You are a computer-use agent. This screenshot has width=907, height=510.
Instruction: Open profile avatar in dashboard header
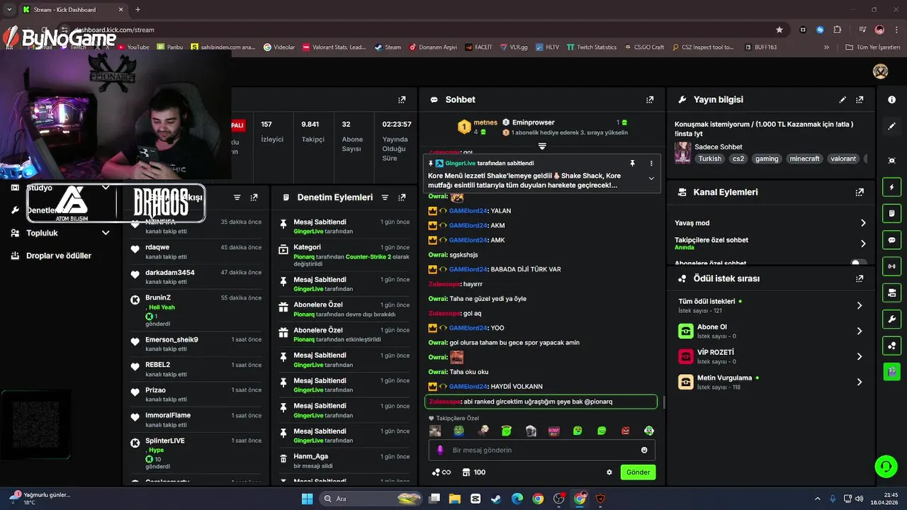[x=880, y=72]
